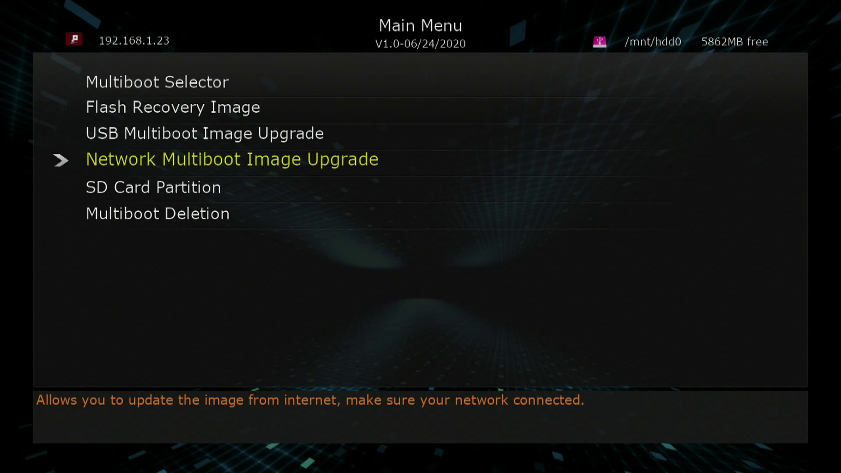Screen dimensions: 841x473
Task: Click version V1.0-06/24/2020 text
Action: (x=420, y=44)
